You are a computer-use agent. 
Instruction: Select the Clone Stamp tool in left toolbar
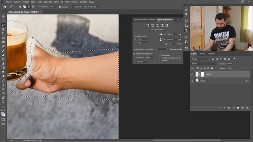coord(3,55)
